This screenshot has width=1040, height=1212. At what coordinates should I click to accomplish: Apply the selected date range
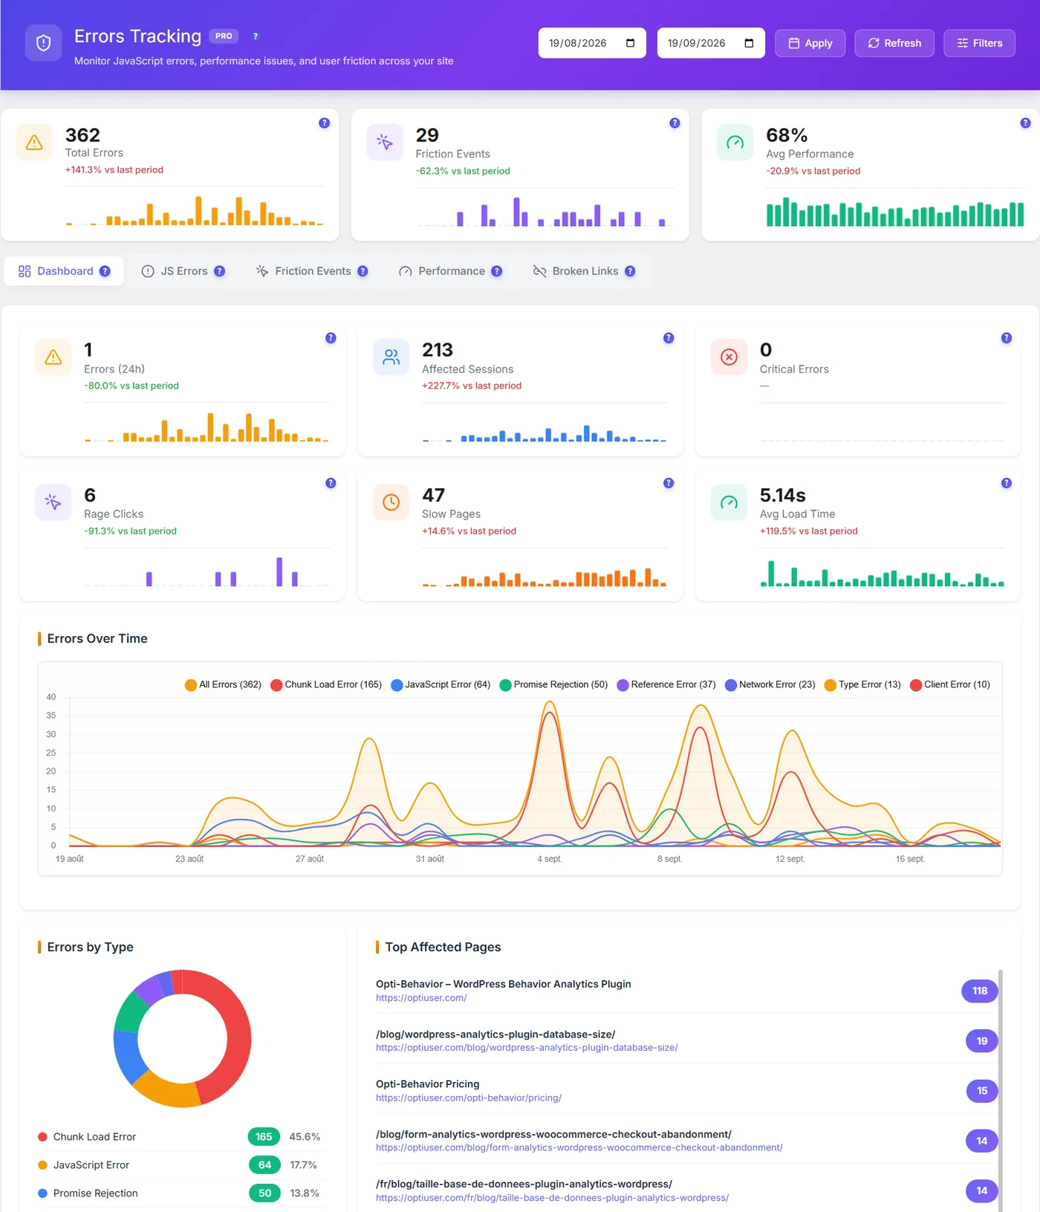tap(810, 43)
